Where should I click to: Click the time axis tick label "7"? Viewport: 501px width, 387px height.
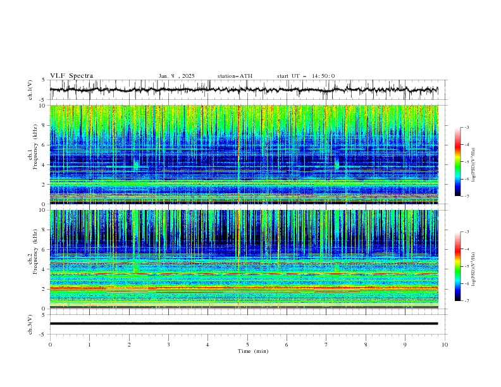(x=326, y=345)
